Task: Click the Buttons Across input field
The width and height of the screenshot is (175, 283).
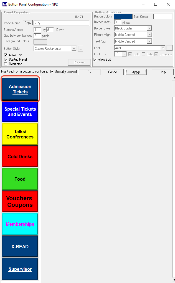Action: 37,29
